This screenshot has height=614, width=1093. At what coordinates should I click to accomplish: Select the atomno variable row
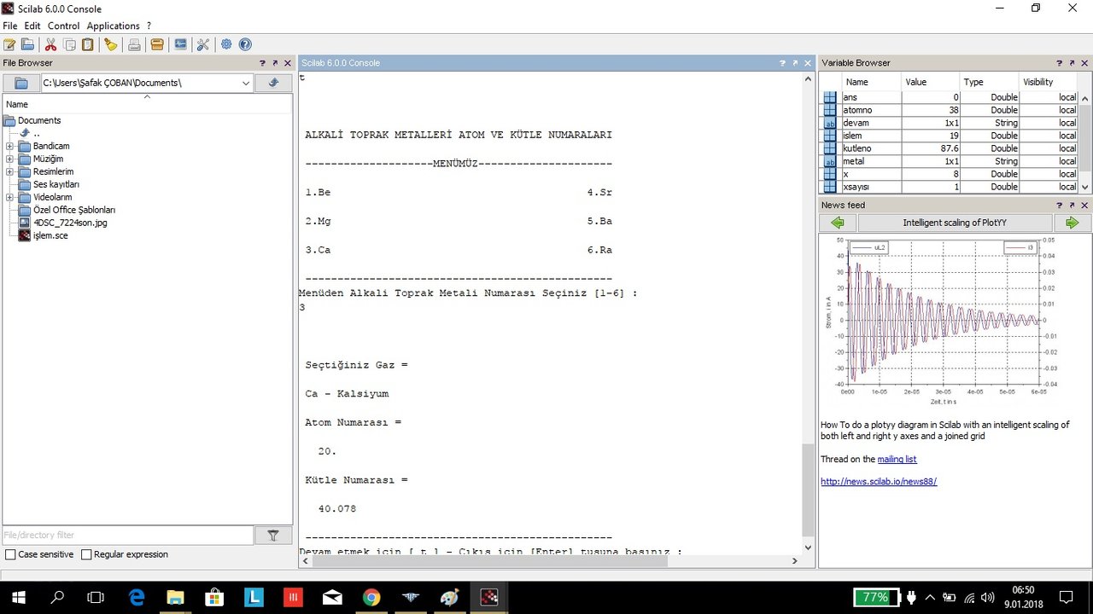pyautogui.click(x=950, y=110)
